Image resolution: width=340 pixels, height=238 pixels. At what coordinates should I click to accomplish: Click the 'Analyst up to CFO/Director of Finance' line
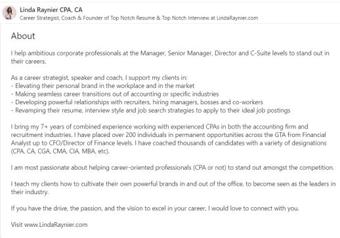point(169,143)
